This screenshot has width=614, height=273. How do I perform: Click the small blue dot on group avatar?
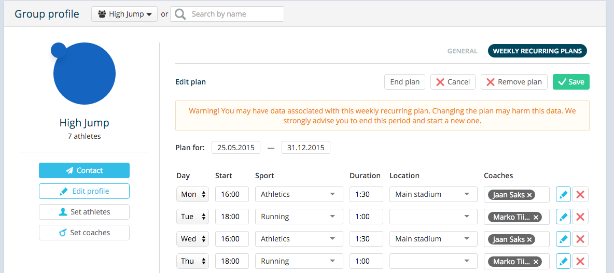(59, 50)
